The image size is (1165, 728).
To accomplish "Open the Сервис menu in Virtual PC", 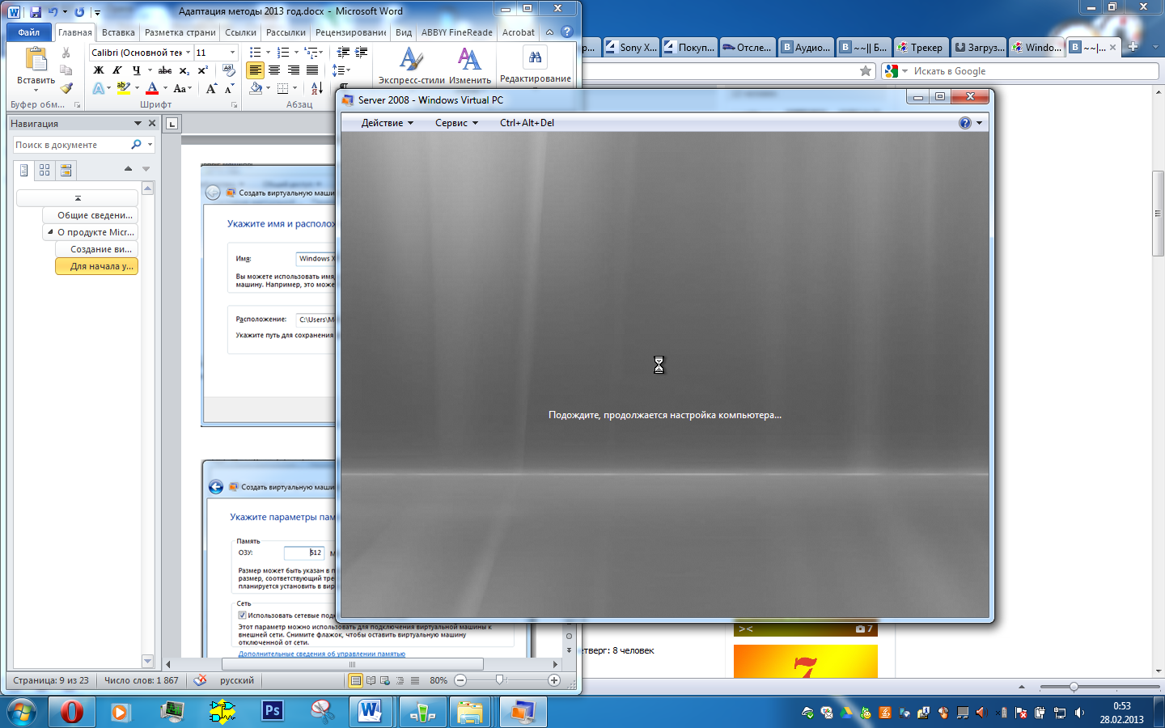I will pos(456,123).
